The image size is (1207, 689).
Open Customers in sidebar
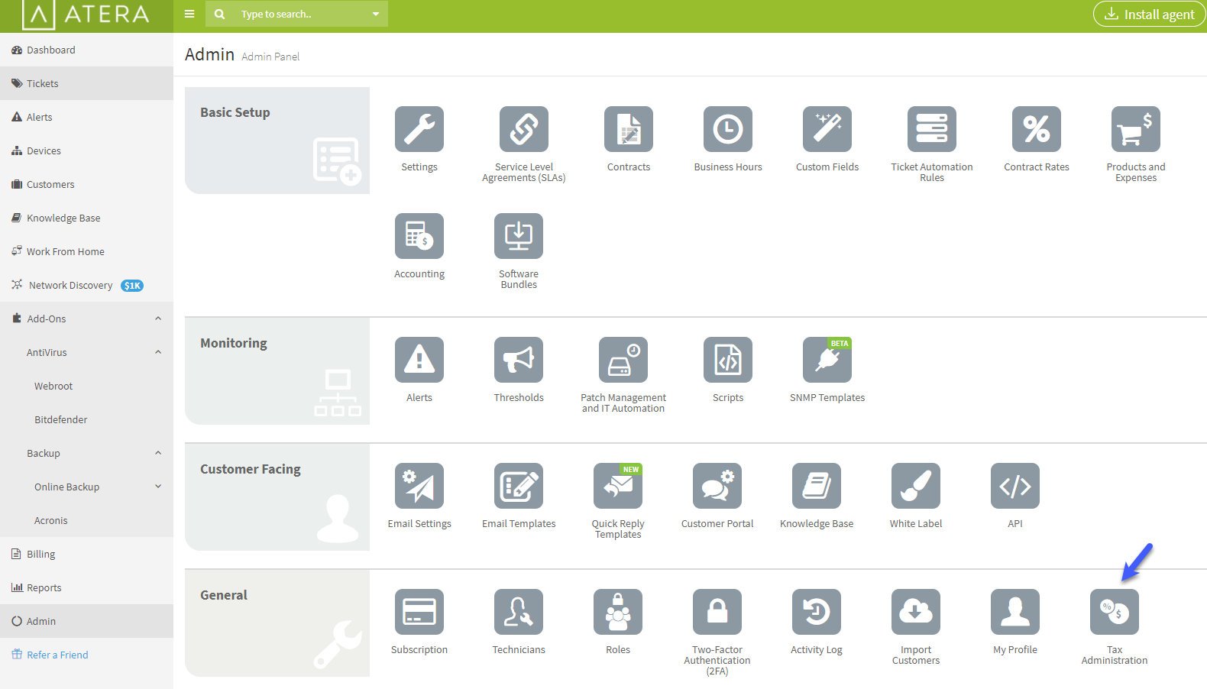pos(86,184)
